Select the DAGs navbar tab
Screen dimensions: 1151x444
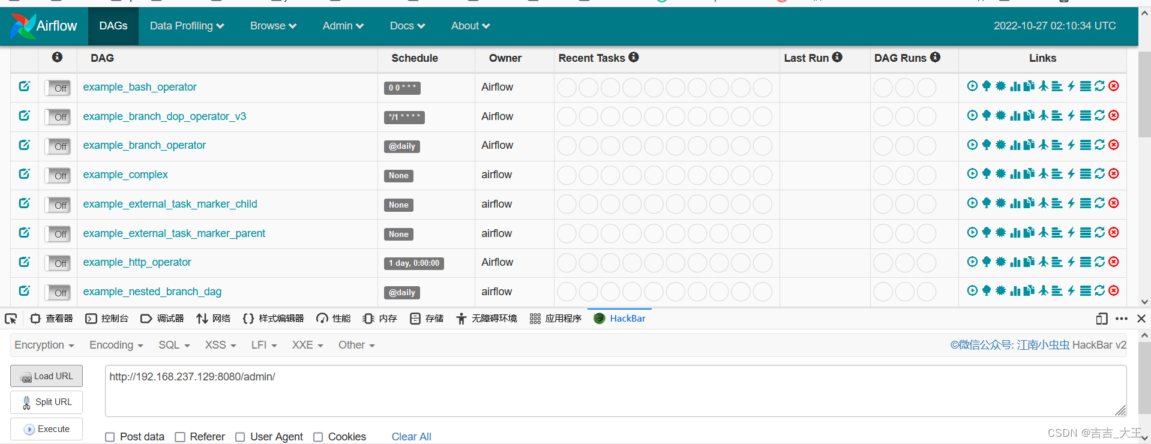pos(113,26)
